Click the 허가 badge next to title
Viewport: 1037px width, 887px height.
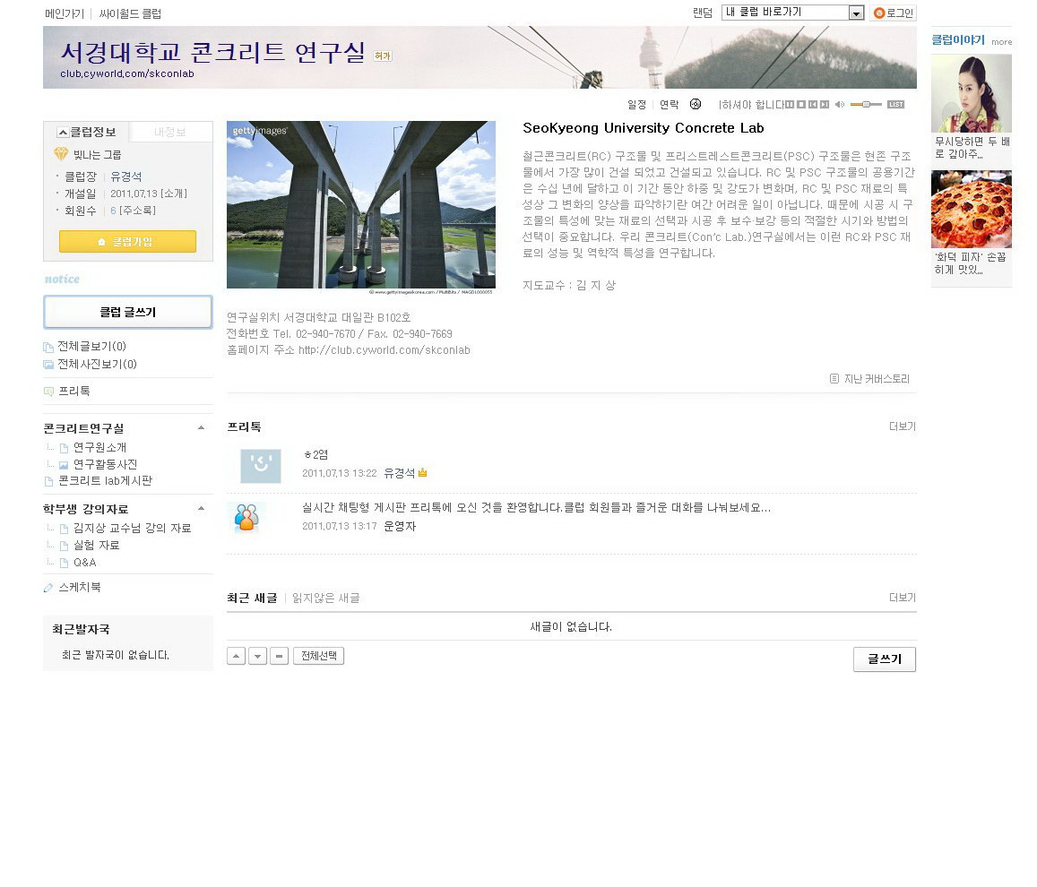(382, 56)
